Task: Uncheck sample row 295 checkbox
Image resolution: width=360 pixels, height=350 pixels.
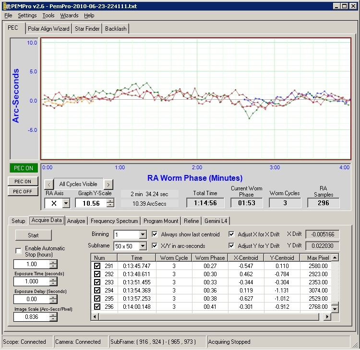Action: pyautogui.click(x=97, y=298)
